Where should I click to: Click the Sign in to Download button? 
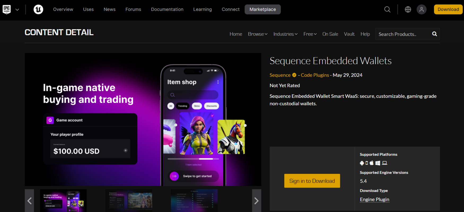[312, 181]
